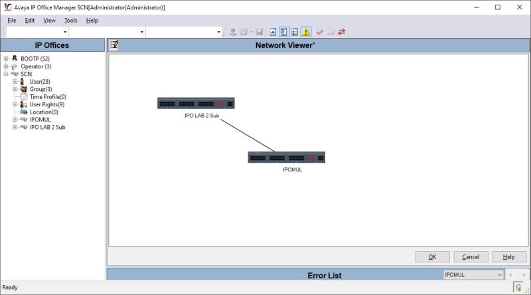
Task: Toggle the show/hide navigation pane icon
Action: pos(284,32)
